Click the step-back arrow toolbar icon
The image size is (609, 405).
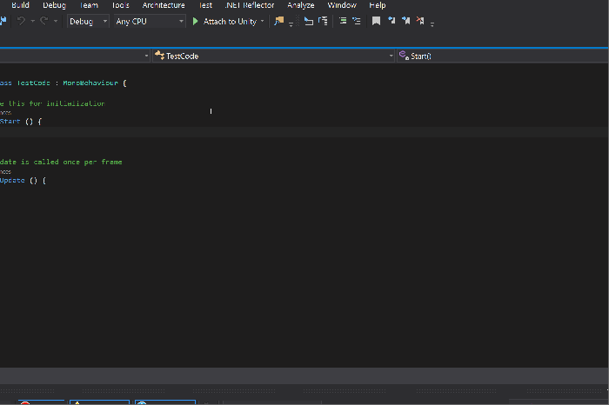[309, 21]
